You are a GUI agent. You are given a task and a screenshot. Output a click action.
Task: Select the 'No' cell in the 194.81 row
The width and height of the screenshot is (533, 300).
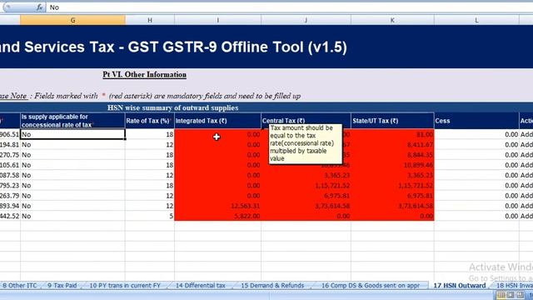(72, 144)
